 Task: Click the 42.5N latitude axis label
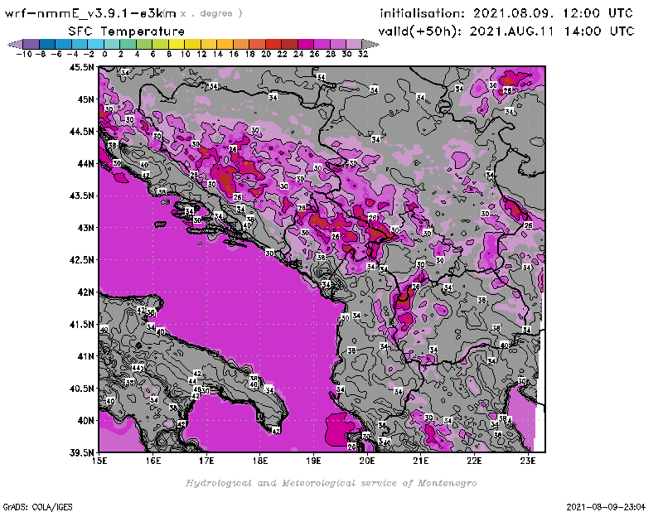click(81, 260)
